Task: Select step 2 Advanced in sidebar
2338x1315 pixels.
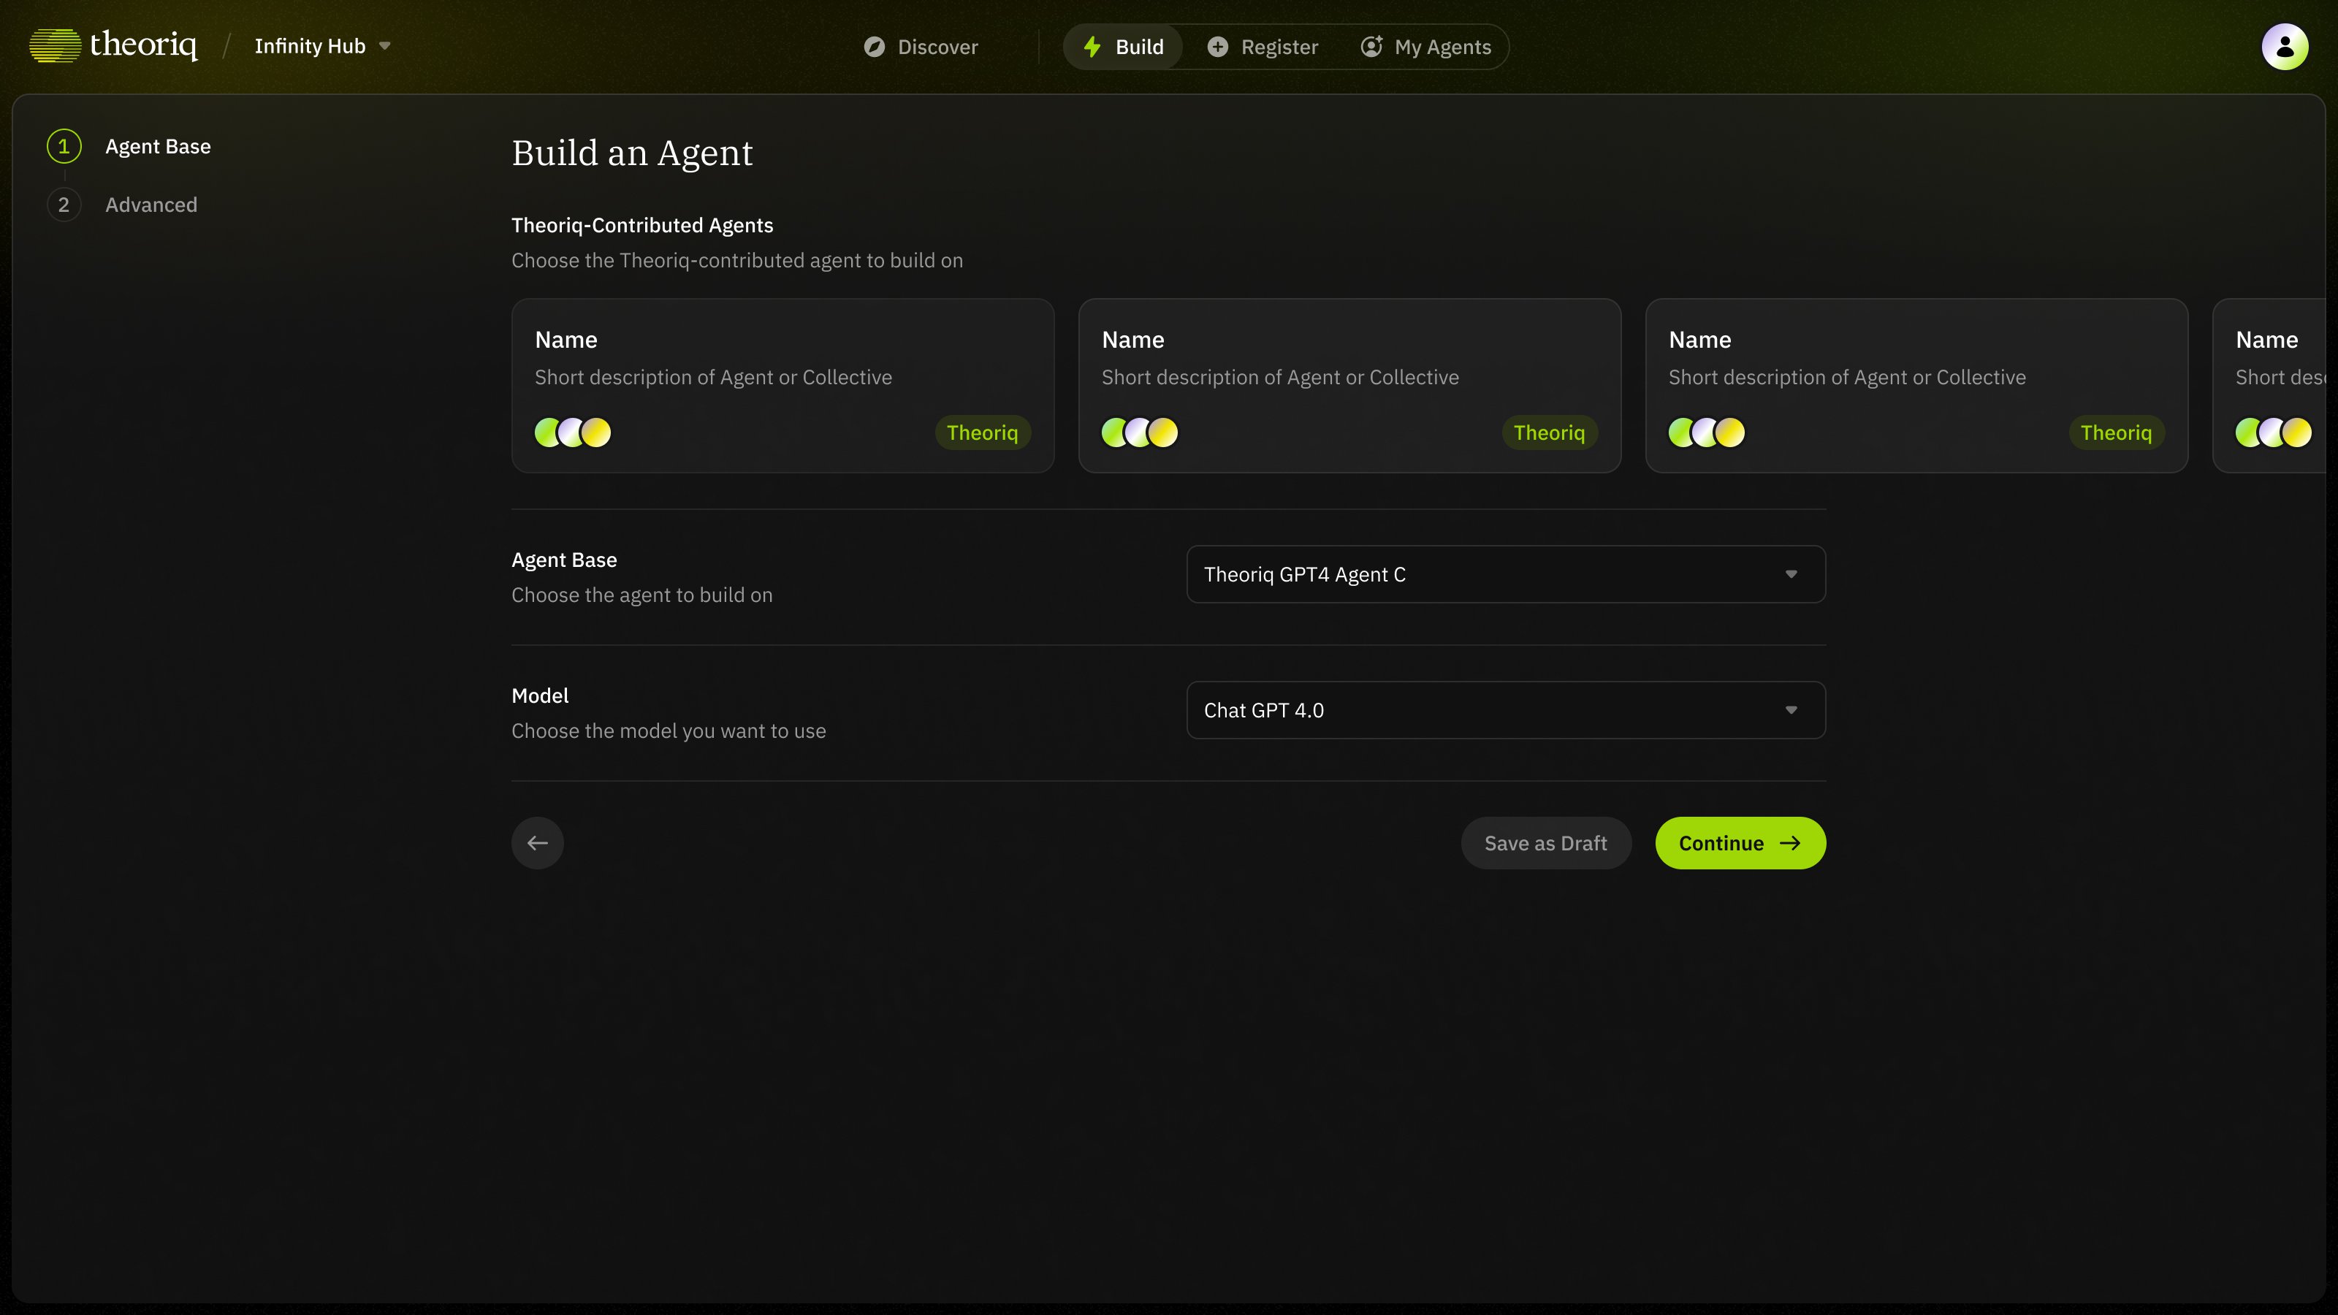Action: coord(151,205)
